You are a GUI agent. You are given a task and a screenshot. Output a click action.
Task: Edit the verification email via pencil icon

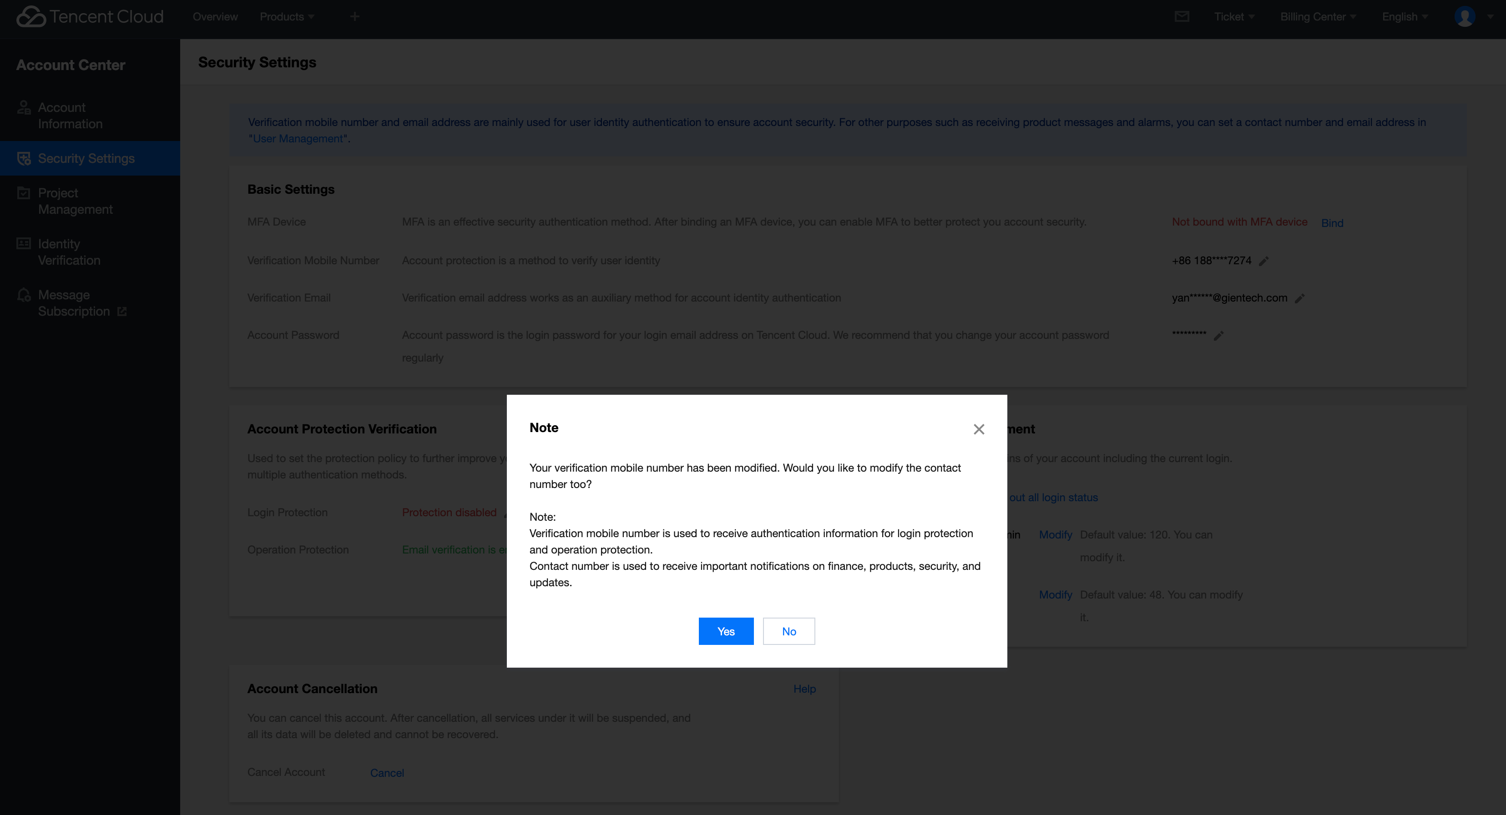(x=1299, y=298)
